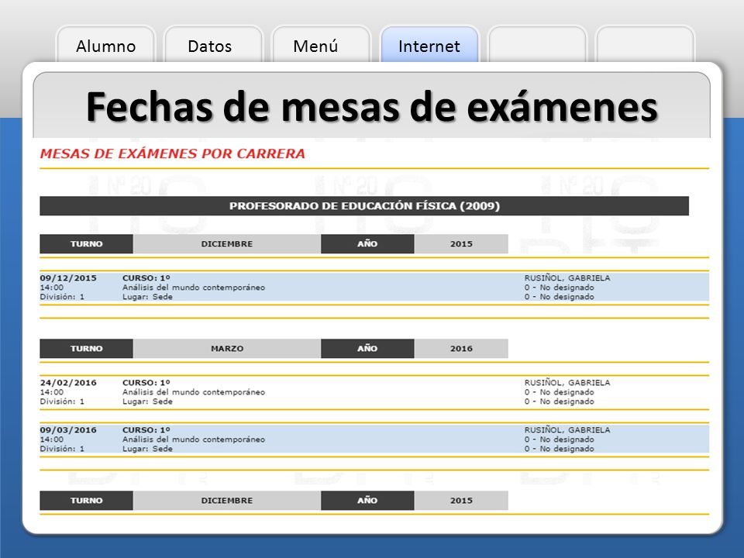744x558 pixels.
Task: Click the highlighted Internet tab
Action: [429, 46]
